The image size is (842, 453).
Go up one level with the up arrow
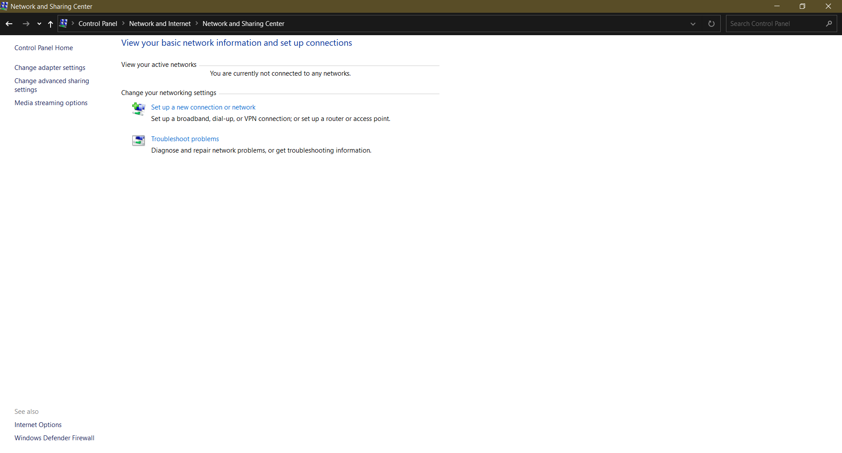pyautogui.click(x=51, y=24)
